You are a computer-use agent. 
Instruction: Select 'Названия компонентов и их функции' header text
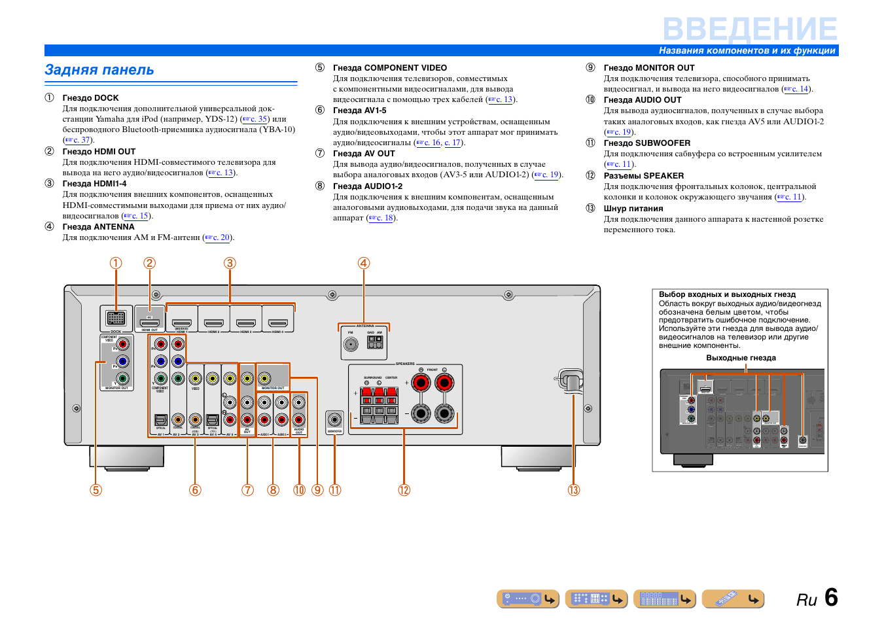[747, 50]
